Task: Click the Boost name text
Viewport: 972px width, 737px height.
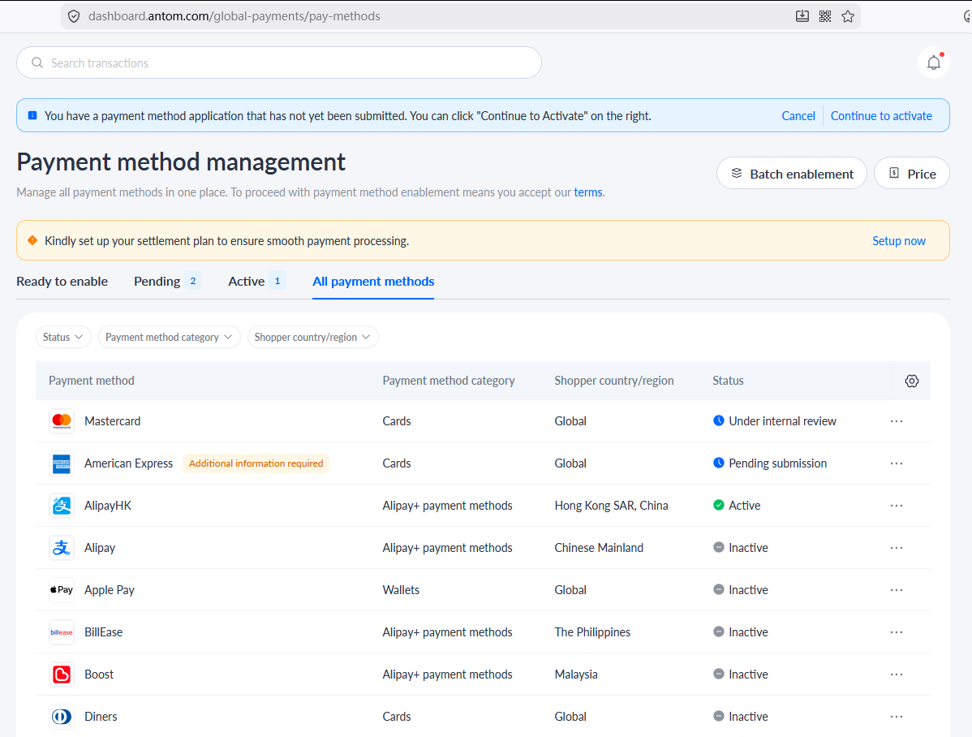Action: (99, 675)
